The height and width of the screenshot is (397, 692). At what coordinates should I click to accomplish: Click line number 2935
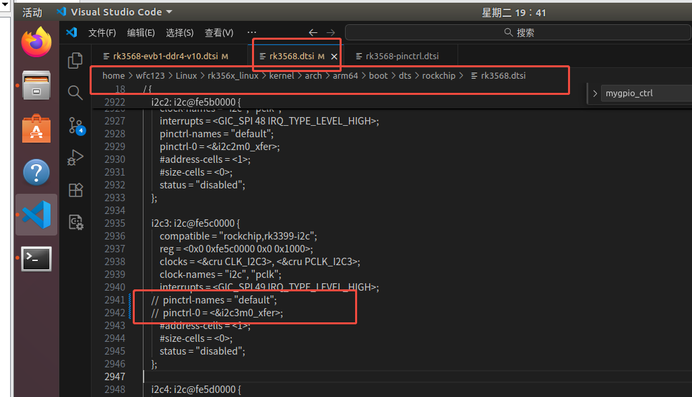click(115, 223)
